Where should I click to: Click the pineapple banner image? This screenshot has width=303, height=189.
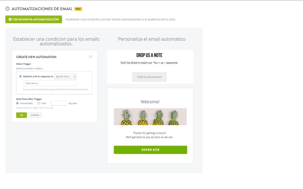point(150,117)
